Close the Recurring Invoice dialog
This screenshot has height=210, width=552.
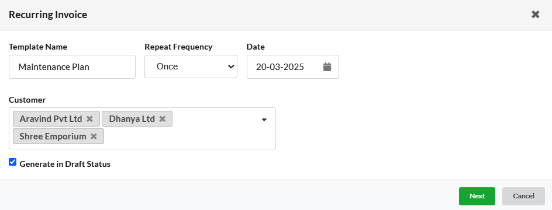535,15
